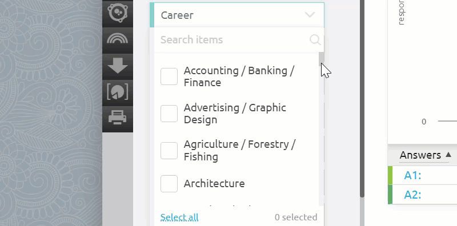Check Advertising / Graphic Design checkbox
This screenshot has height=226, width=457.
coord(169,114)
